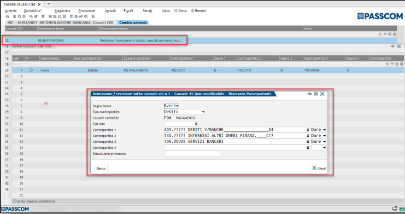Viewport: 405px width, 214px height.
Task: Open the account lookup for Contropartita 3
Action: pos(308,142)
